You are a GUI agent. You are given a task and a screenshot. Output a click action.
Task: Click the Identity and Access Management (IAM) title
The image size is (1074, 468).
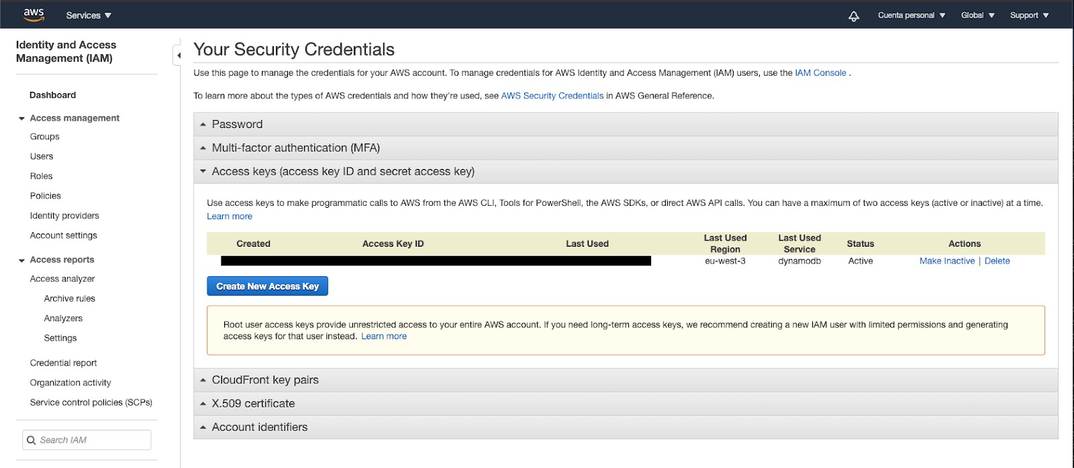point(66,52)
